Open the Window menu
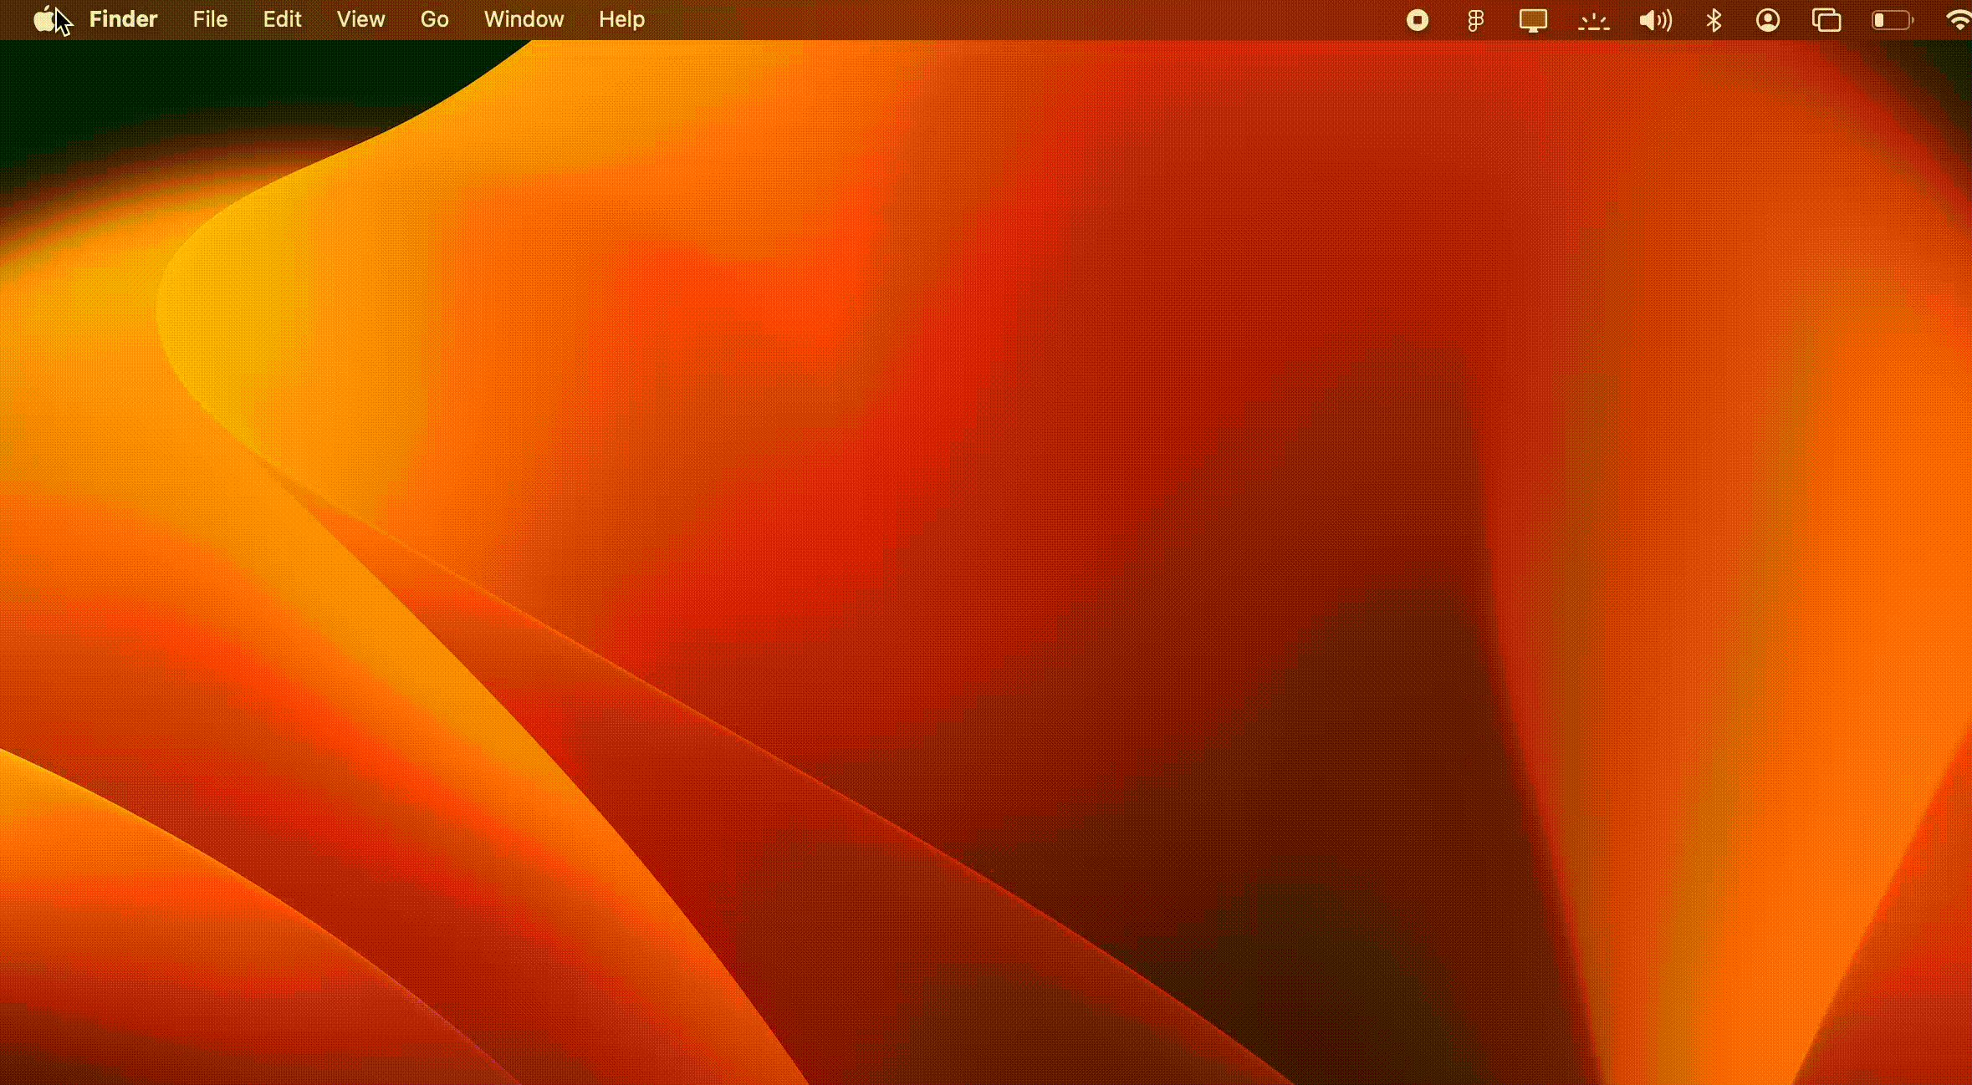This screenshot has height=1085, width=1972. tap(524, 19)
